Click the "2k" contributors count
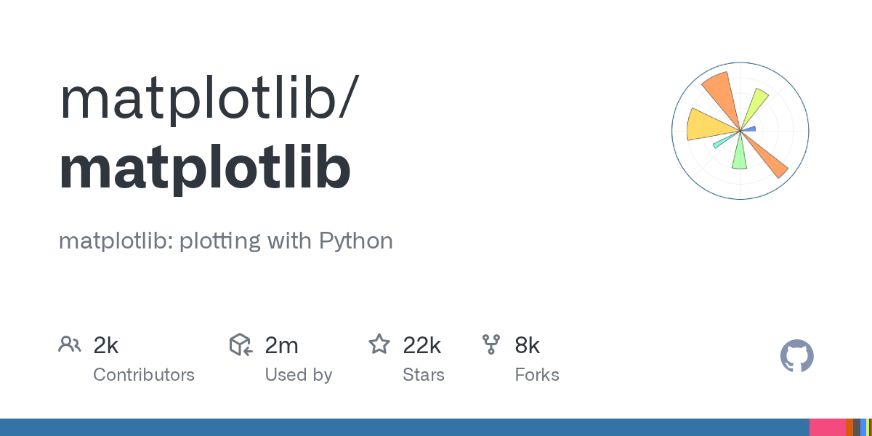 coord(106,345)
